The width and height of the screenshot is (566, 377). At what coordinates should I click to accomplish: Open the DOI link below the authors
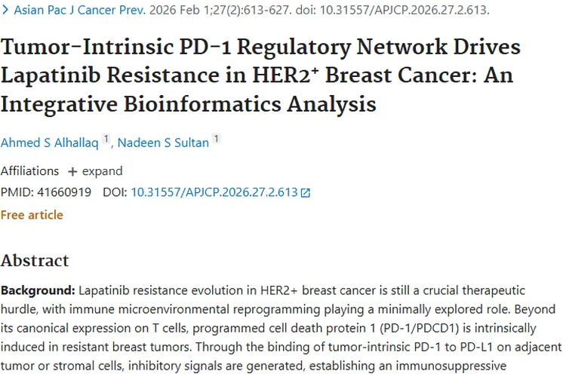[x=214, y=192]
